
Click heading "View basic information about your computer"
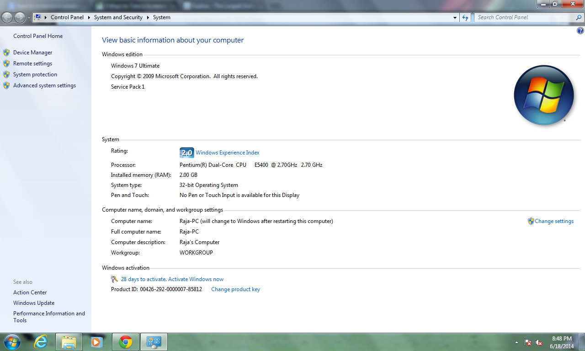pos(173,40)
